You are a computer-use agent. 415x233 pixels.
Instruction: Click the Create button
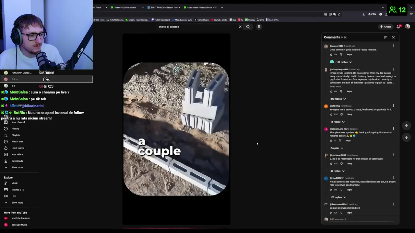pyautogui.click(x=385, y=27)
